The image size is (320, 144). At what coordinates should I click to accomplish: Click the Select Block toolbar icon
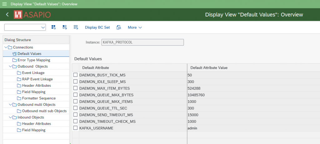tap(65, 27)
